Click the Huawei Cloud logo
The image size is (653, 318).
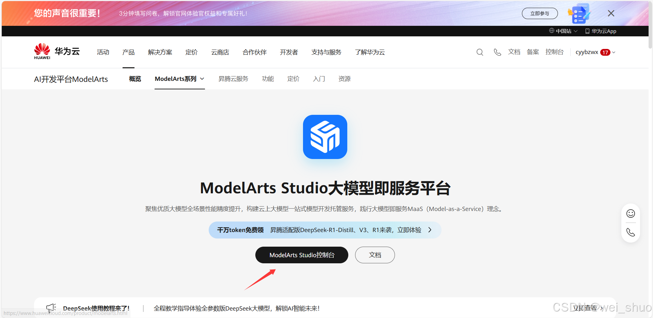pyautogui.click(x=57, y=52)
